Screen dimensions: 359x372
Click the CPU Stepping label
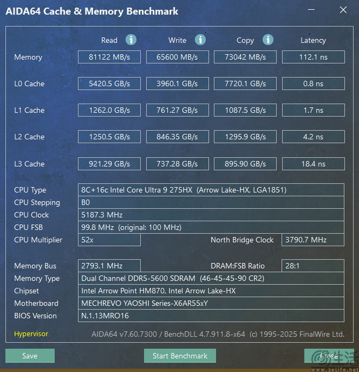37,203
